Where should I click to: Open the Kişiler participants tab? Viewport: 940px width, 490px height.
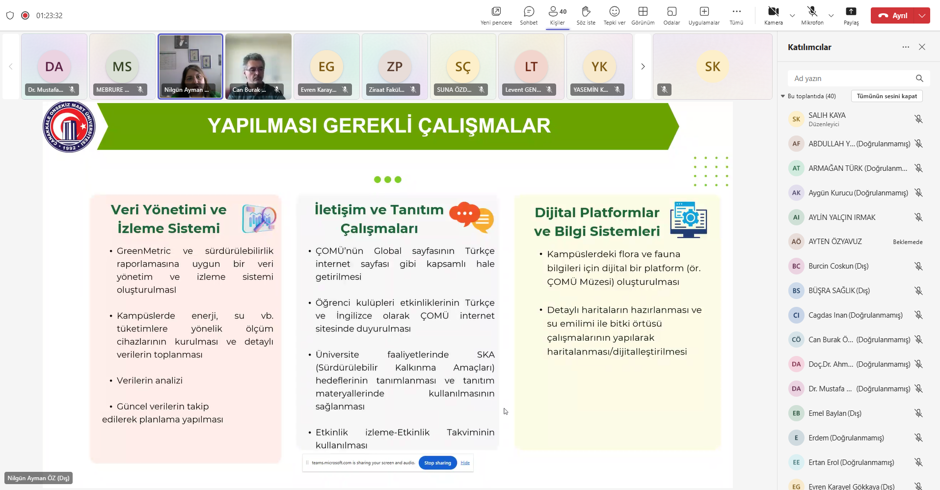[558, 15]
